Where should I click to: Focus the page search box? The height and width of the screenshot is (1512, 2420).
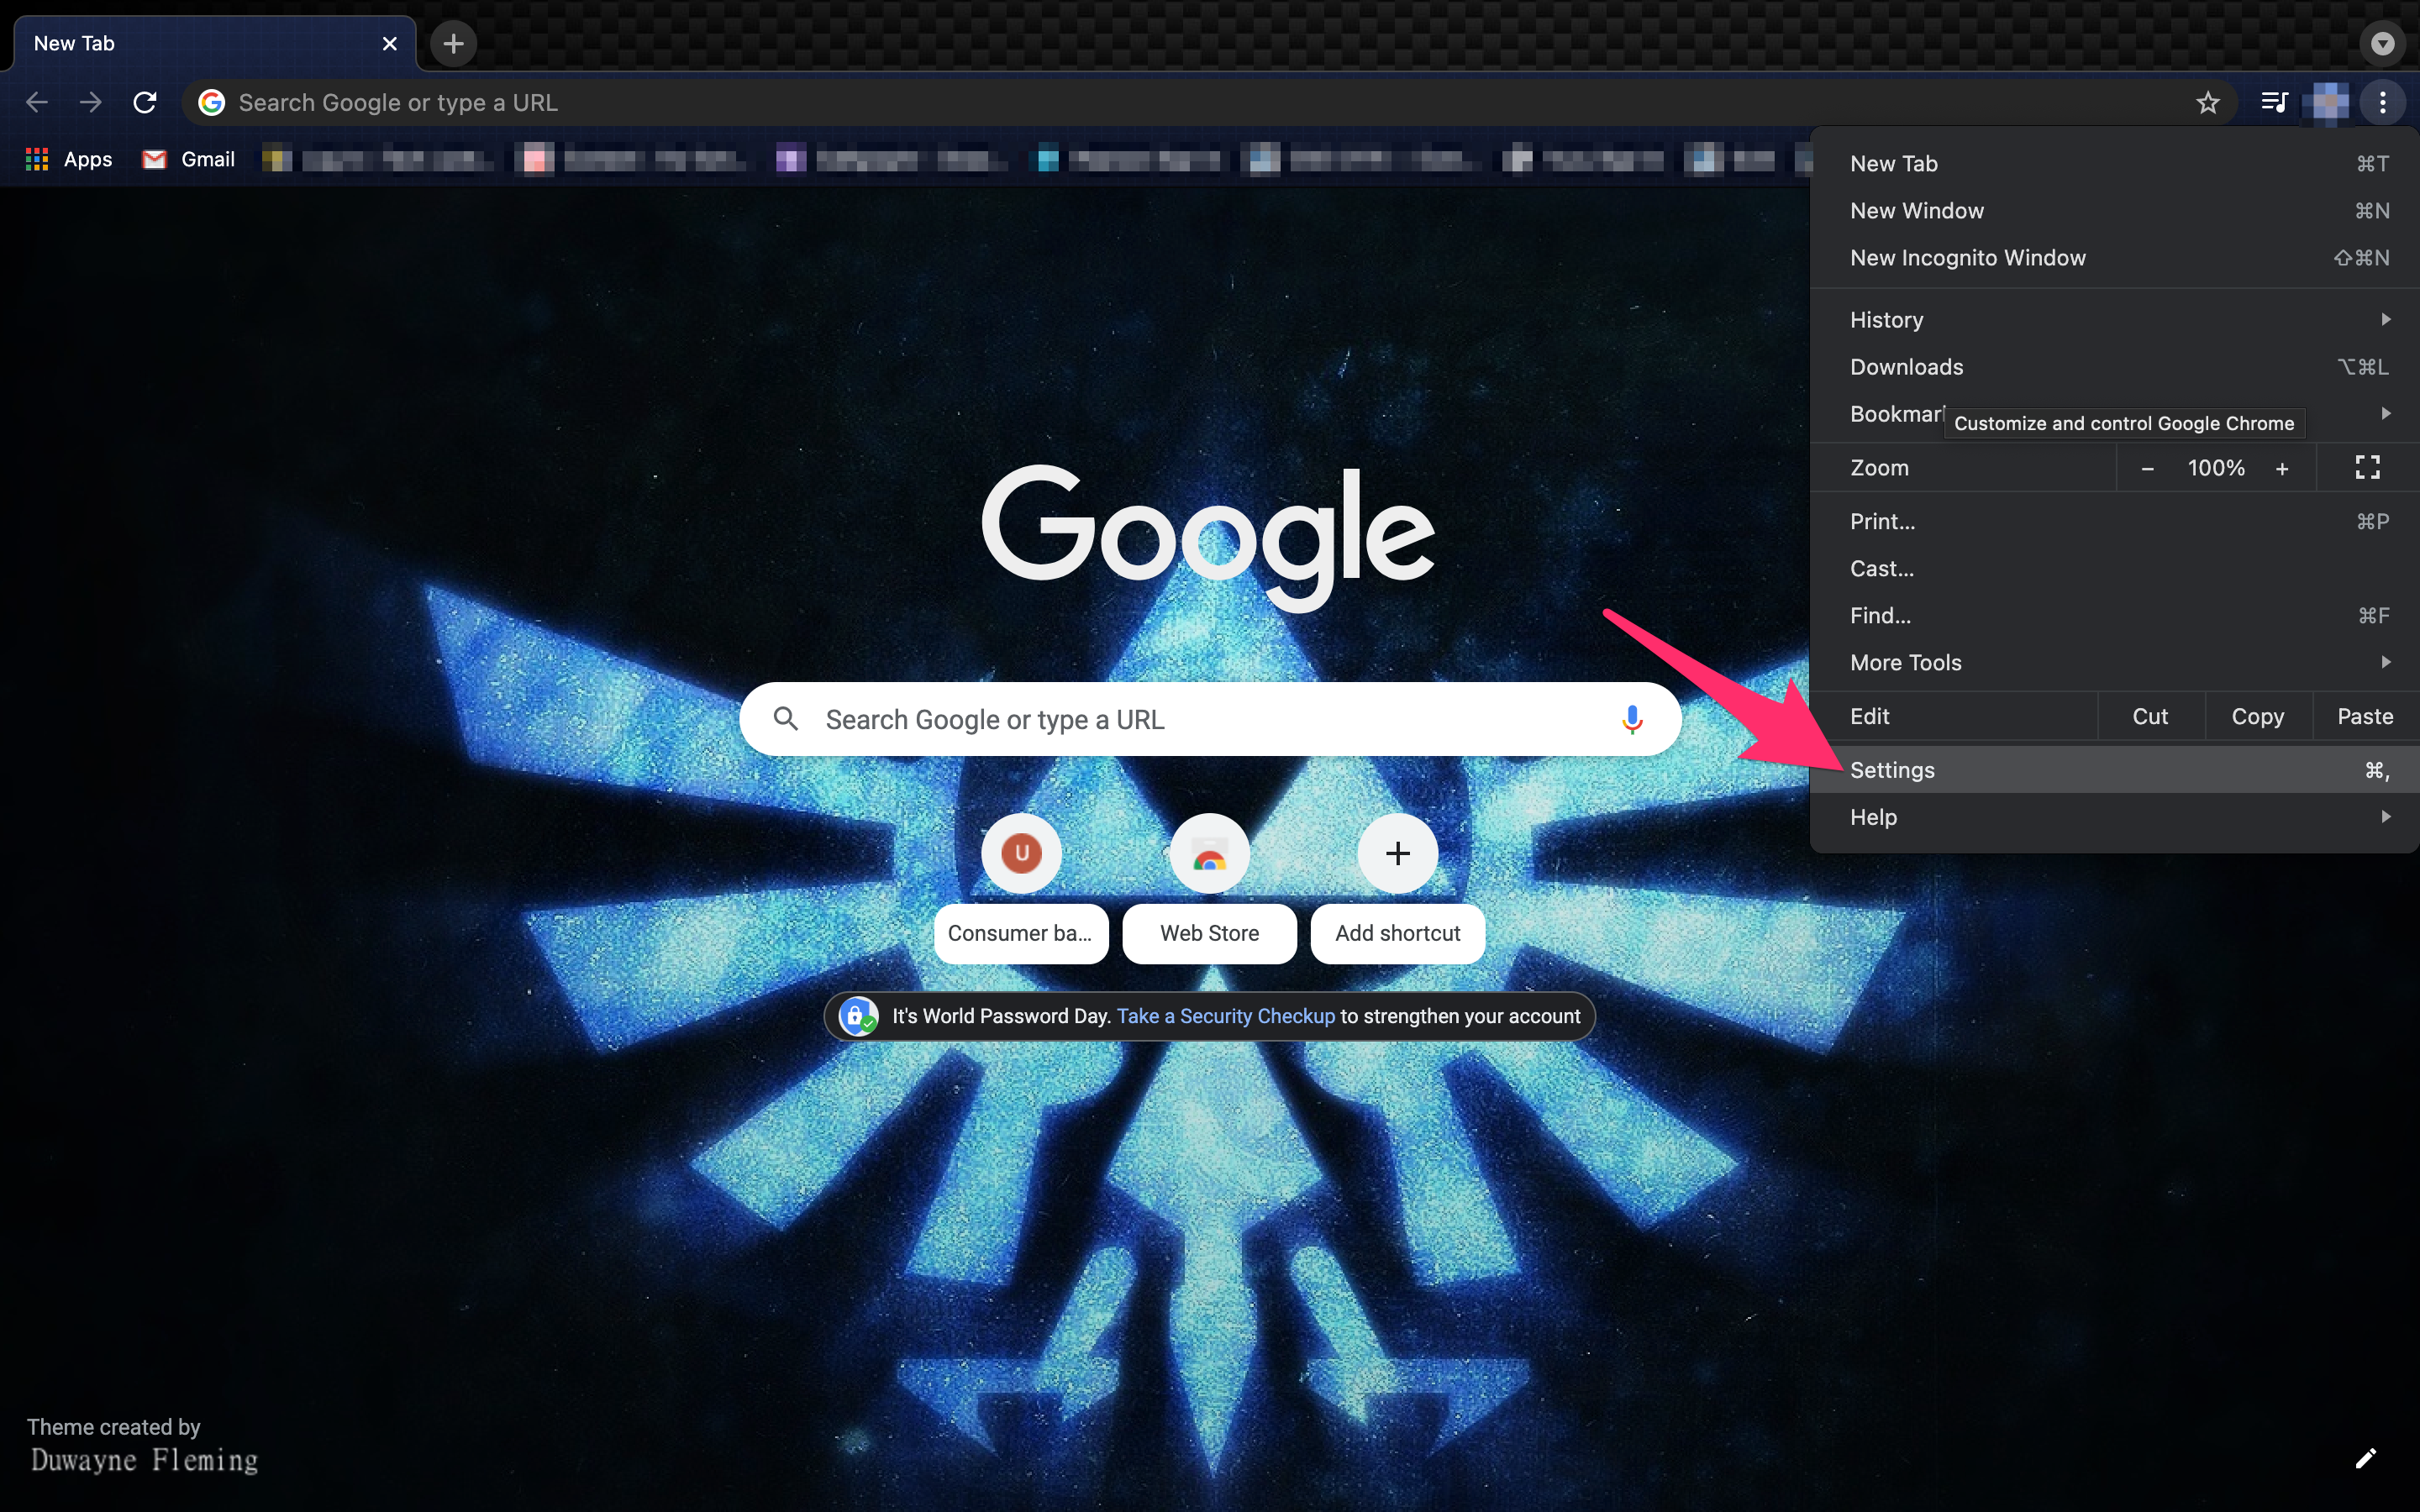click(1210, 719)
